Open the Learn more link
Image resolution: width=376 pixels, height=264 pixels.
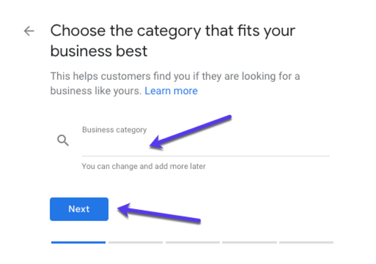point(171,91)
